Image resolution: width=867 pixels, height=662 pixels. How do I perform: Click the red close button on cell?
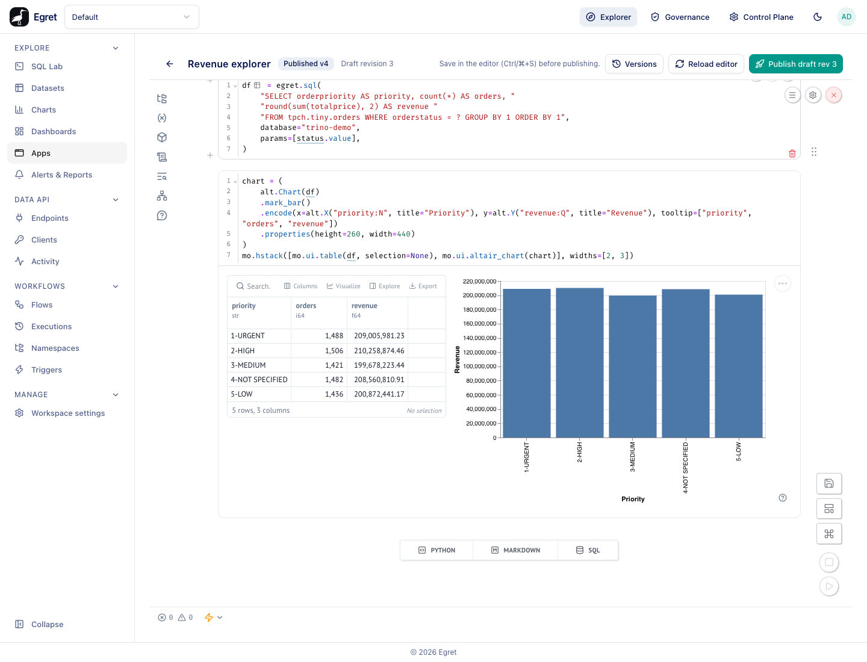click(x=834, y=95)
